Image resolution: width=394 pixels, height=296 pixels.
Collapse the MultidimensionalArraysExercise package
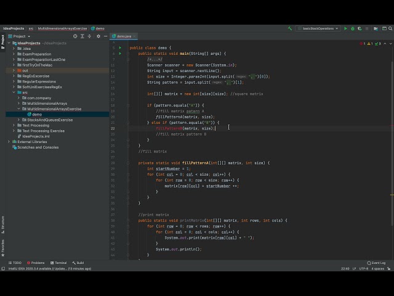[19, 109]
